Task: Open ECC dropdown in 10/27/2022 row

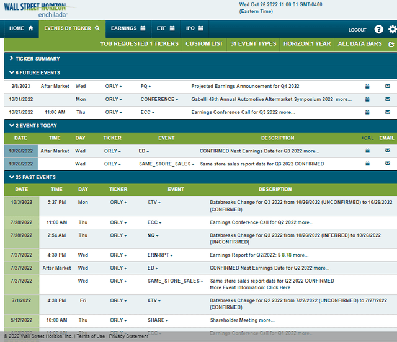Action: [148, 112]
